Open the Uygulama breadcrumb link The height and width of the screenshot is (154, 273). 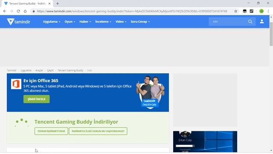pyautogui.click(x=26, y=70)
